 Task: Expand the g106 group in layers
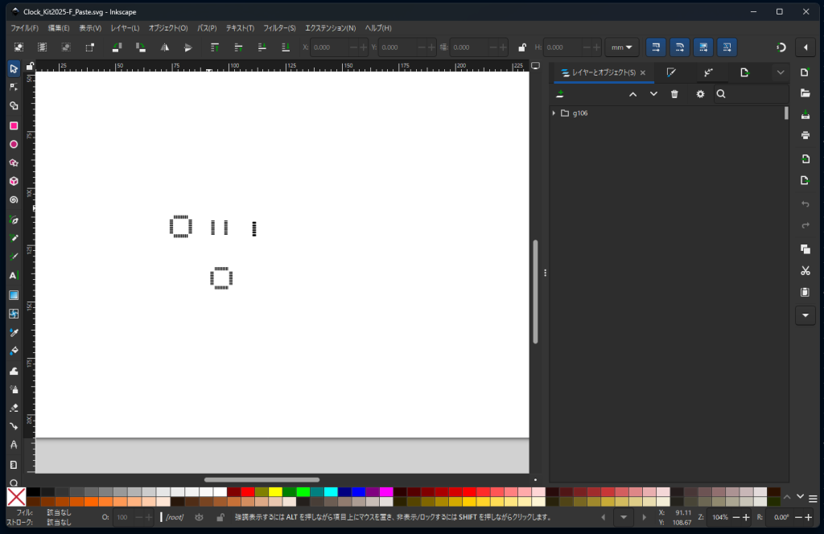[x=554, y=113]
